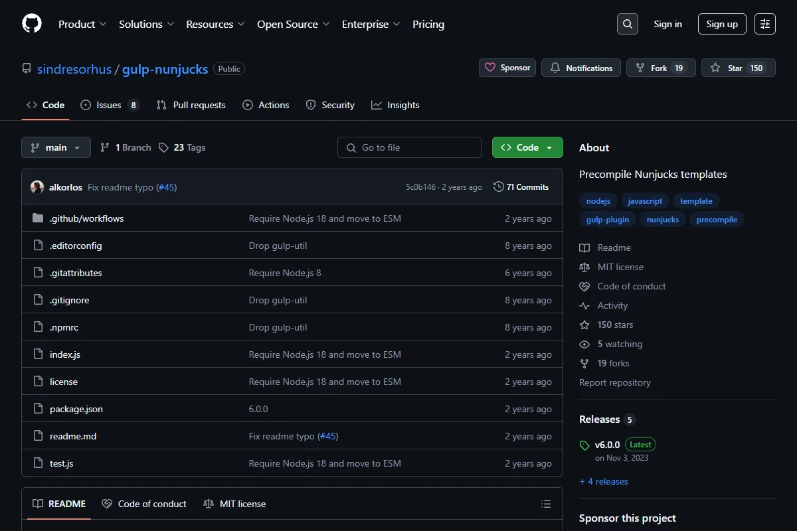Click the commit history clock icon

point(498,187)
